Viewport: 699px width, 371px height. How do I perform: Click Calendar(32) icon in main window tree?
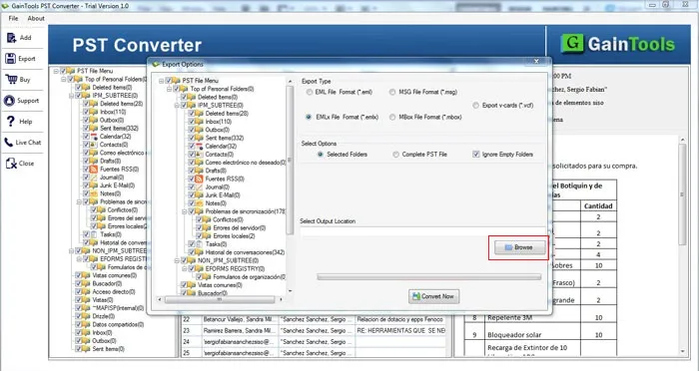(94, 137)
